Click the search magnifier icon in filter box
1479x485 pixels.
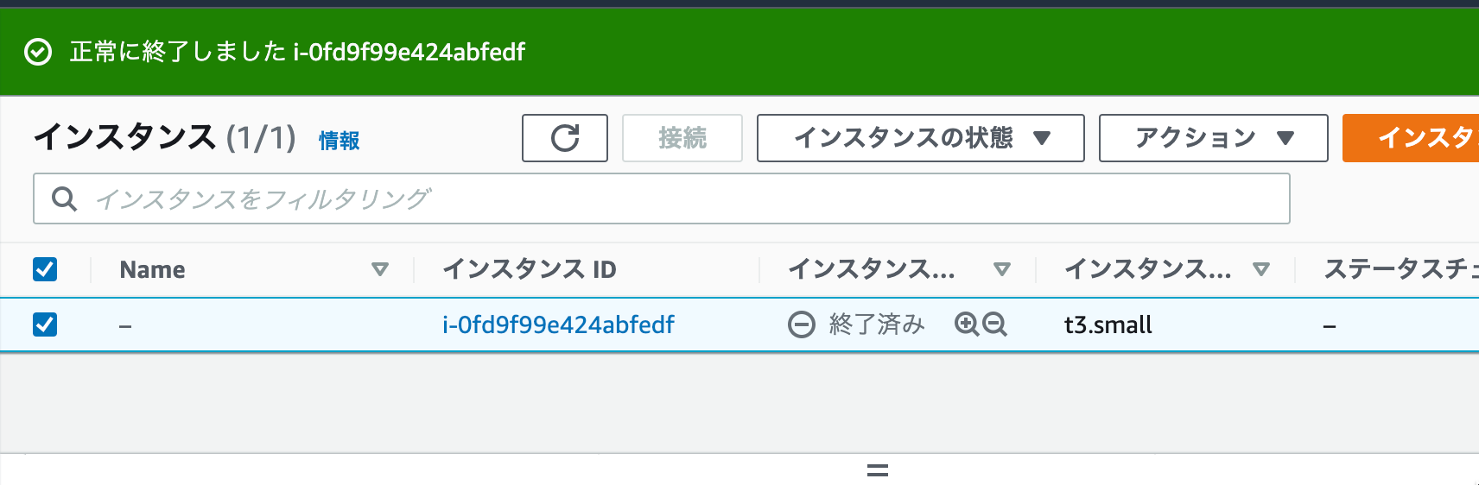(64, 198)
